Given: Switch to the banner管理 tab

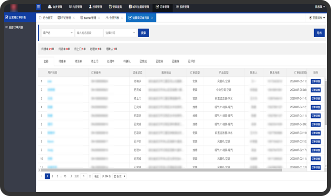Looking at the screenshot, I should (x=88, y=18).
